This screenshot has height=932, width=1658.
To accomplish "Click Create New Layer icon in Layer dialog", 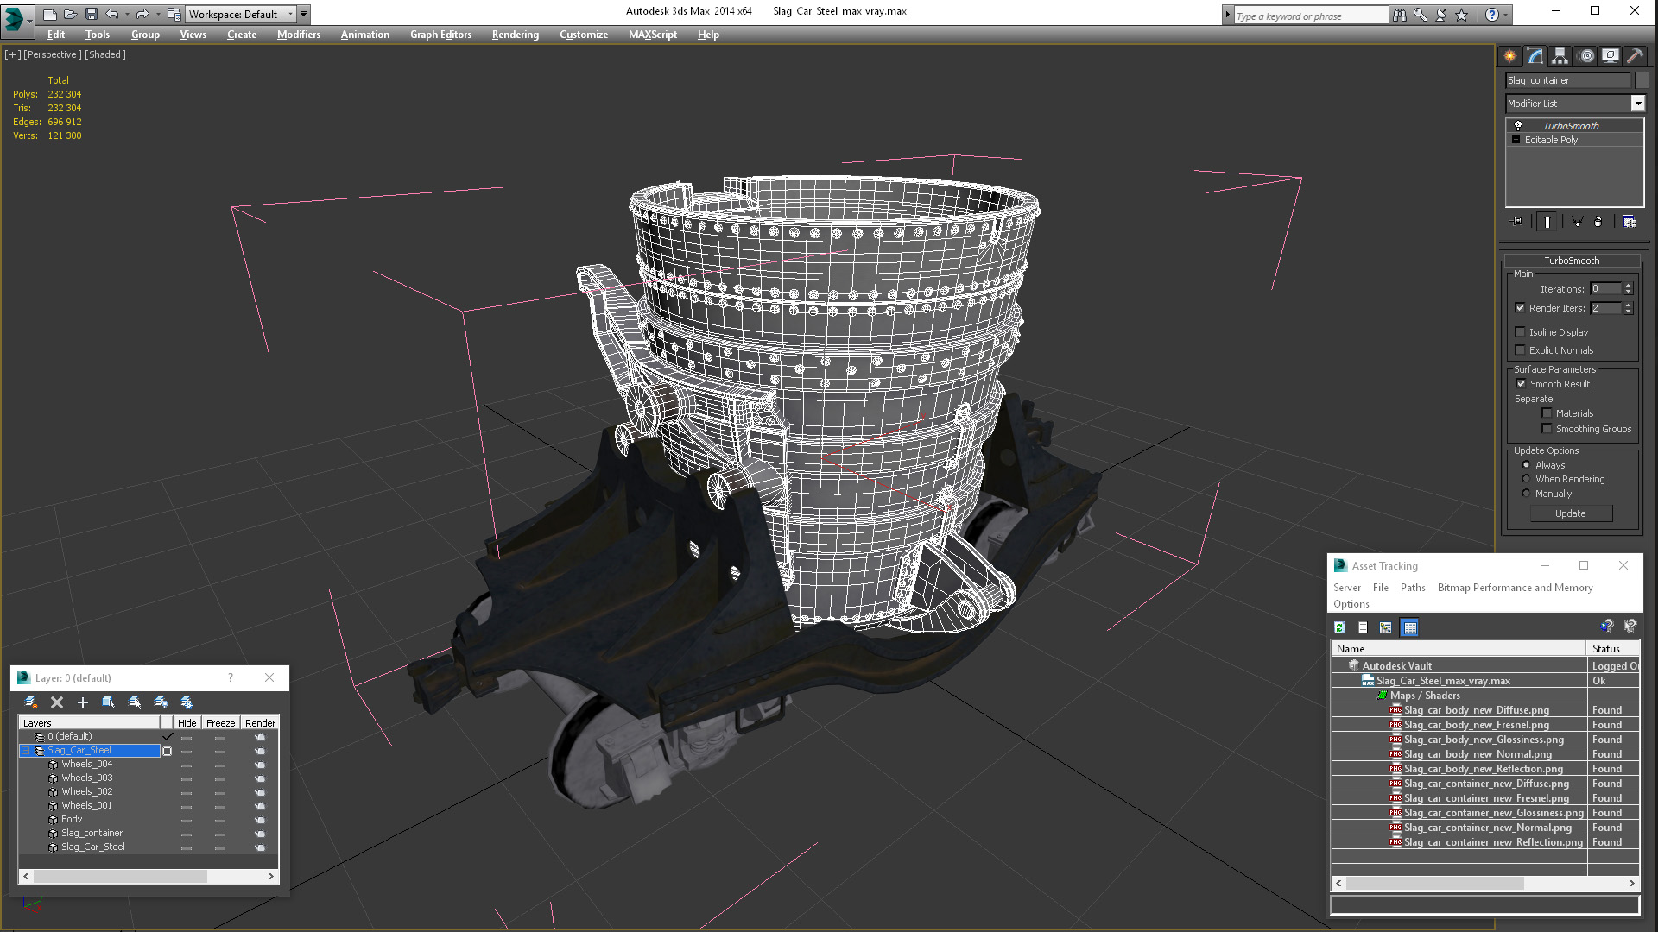I will point(31,702).
